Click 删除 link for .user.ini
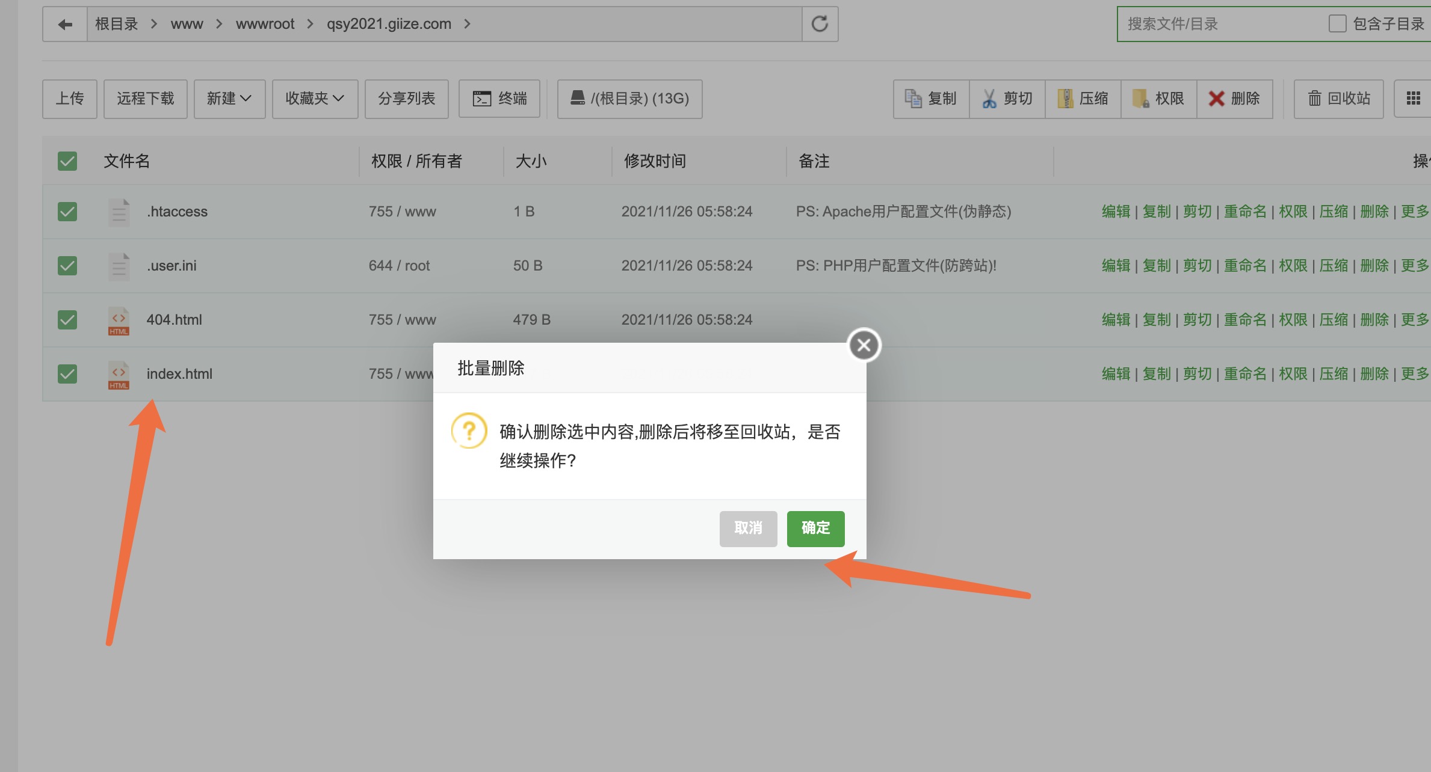 [x=1374, y=266]
